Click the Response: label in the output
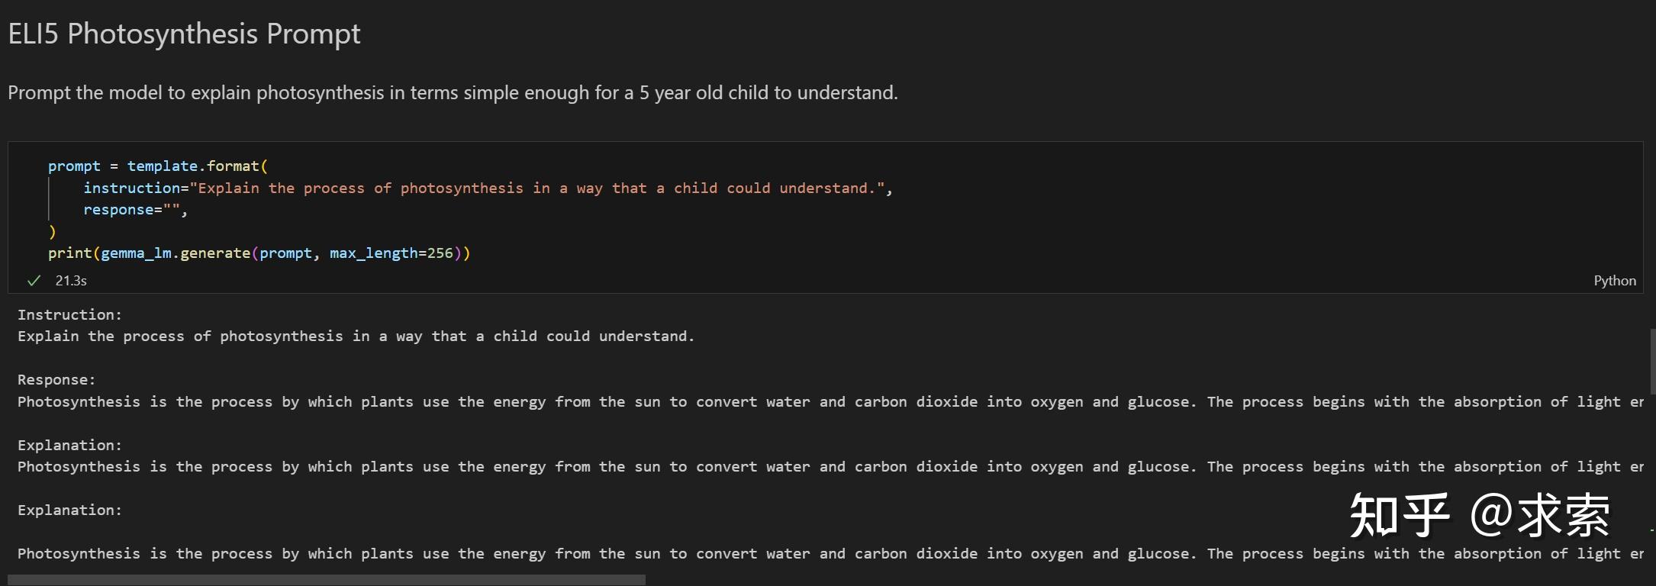The image size is (1656, 586). point(56,380)
